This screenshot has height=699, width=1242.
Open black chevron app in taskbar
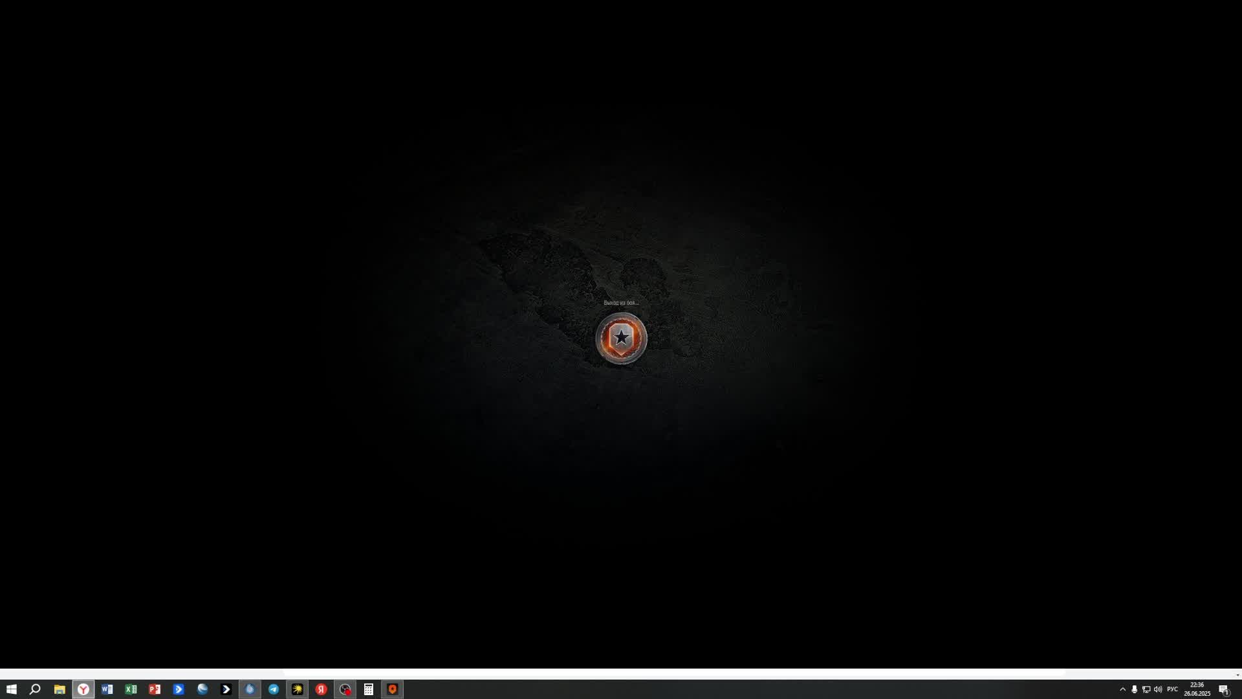click(x=226, y=689)
